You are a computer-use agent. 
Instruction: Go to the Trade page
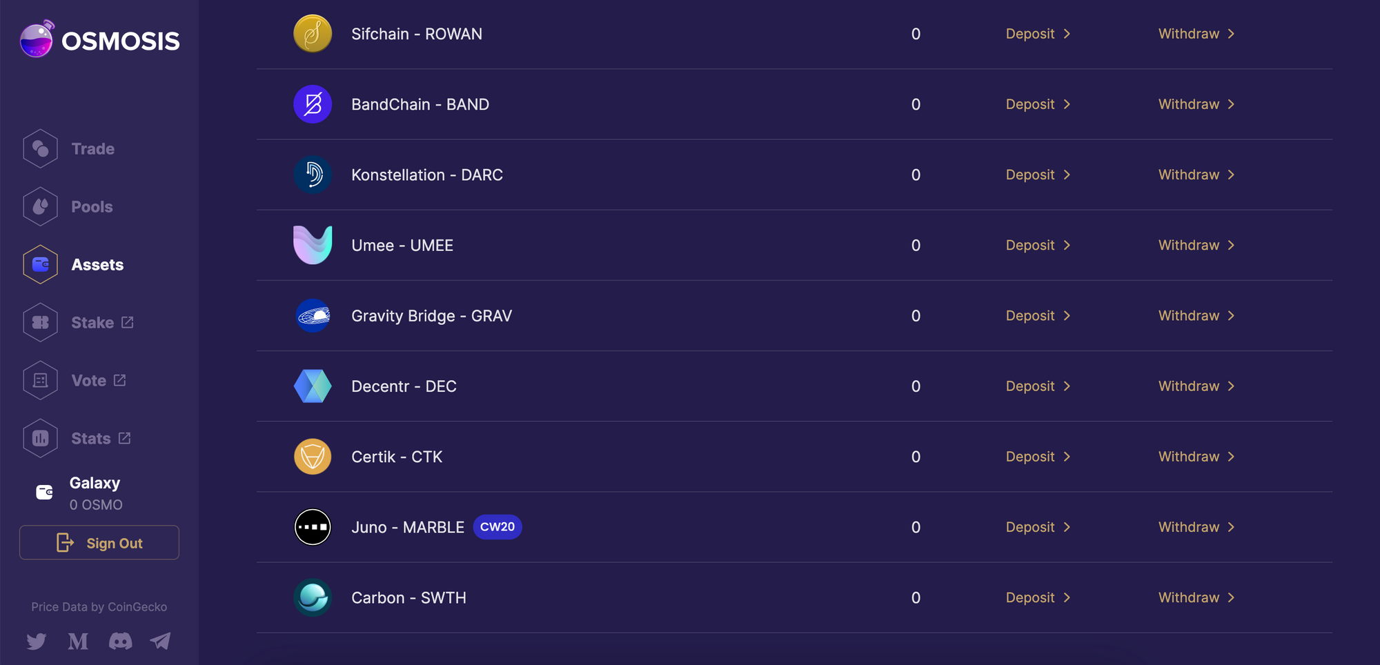69,148
